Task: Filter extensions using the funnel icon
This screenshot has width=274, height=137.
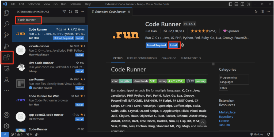Action: coord(64,12)
